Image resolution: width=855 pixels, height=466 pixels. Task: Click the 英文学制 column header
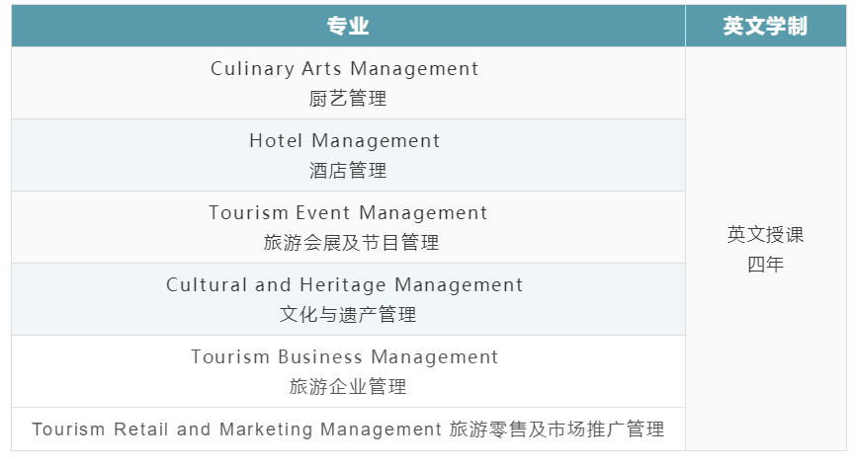click(x=765, y=27)
